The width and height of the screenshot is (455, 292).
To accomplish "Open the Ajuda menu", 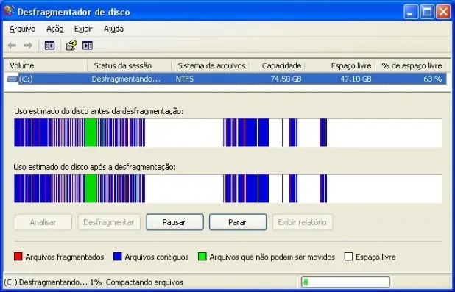I will [113, 29].
